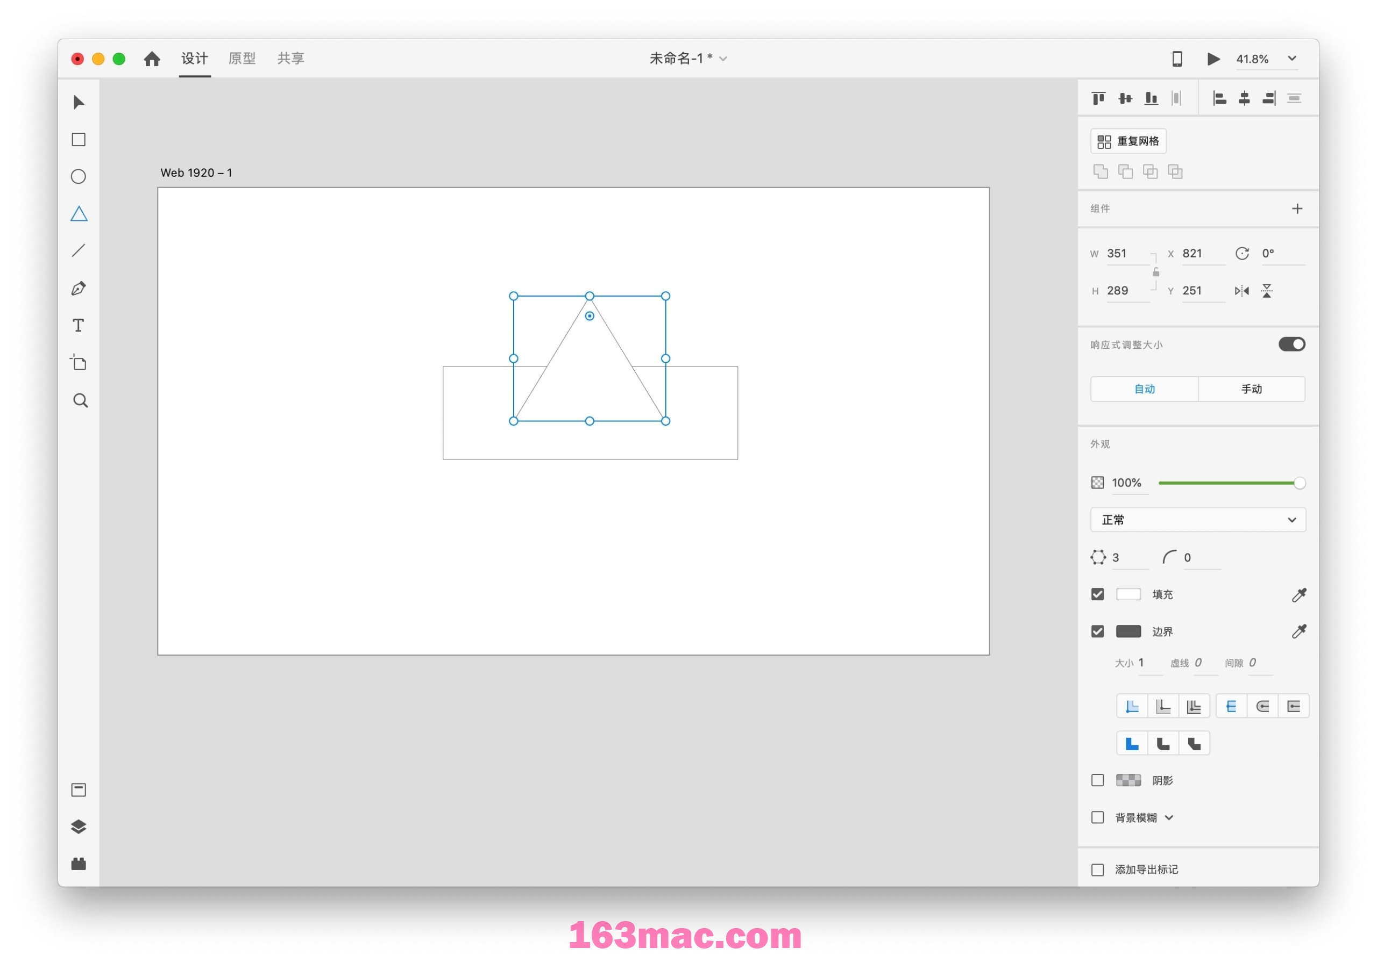Viewport: 1377px width, 963px height.
Task: Apply the Subtract boolean operation
Action: (1126, 172)
